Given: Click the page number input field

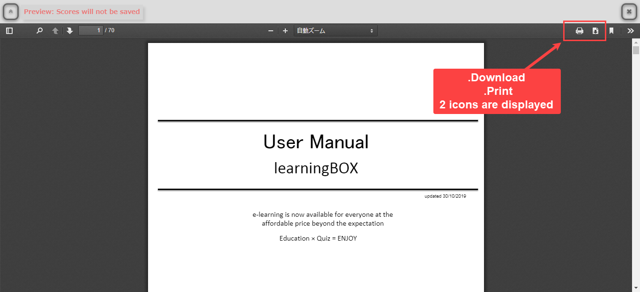Looking at the screenshot, I should (x=90, y=31).
